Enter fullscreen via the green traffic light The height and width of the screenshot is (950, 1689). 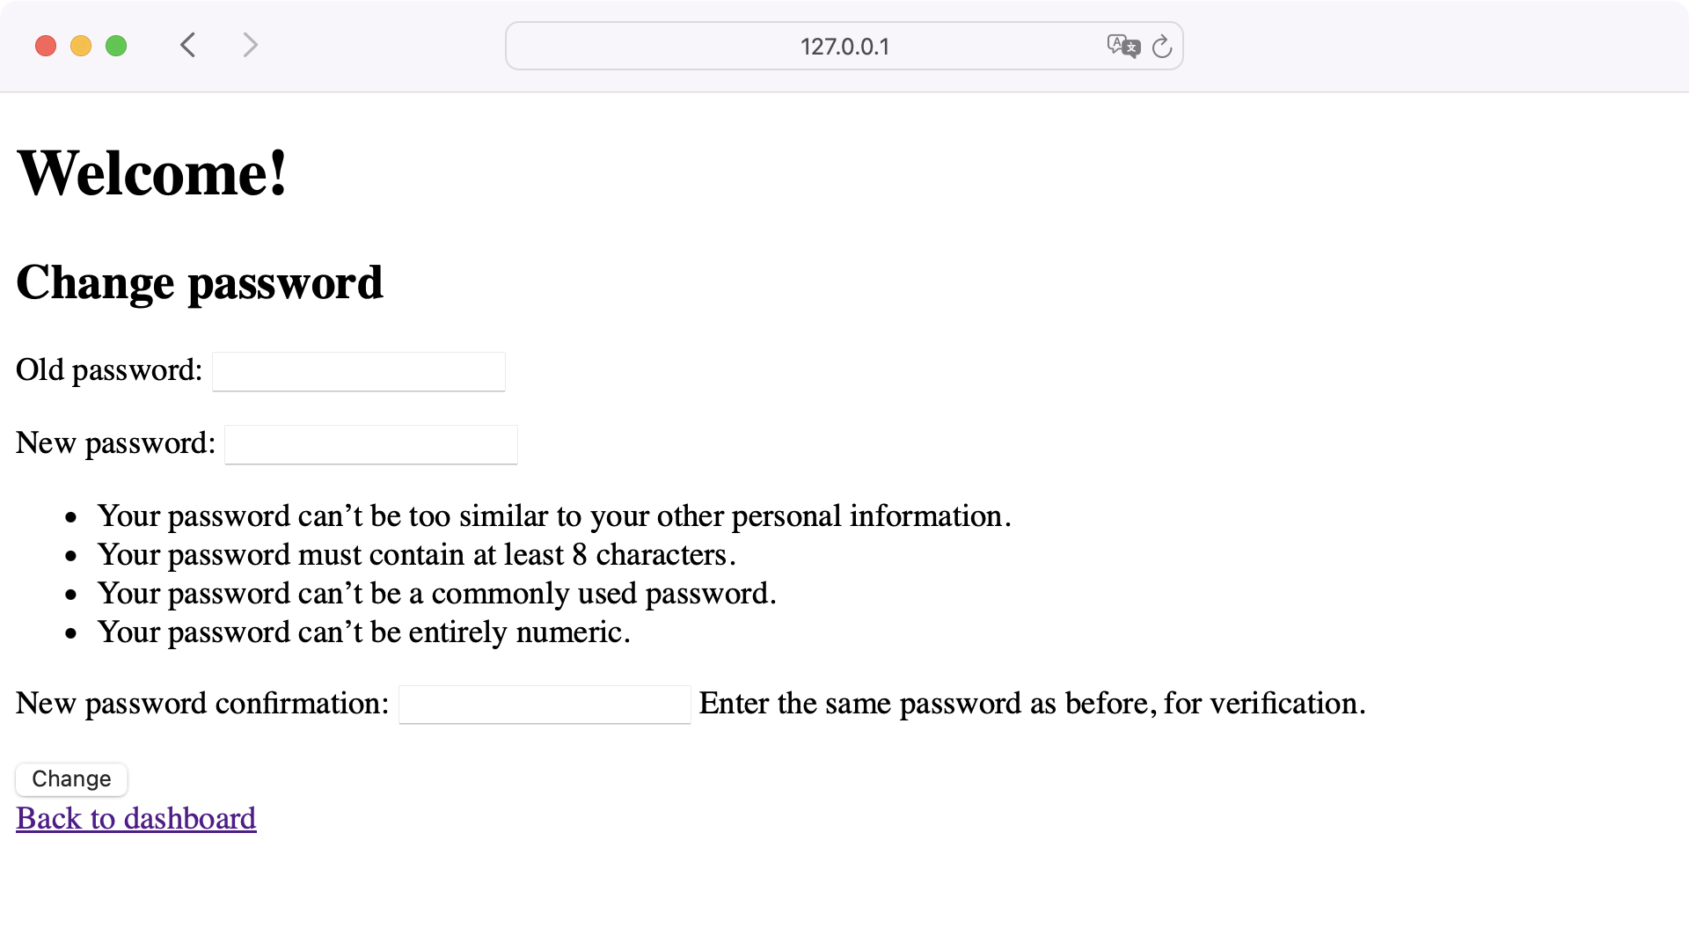pos(116,45)
